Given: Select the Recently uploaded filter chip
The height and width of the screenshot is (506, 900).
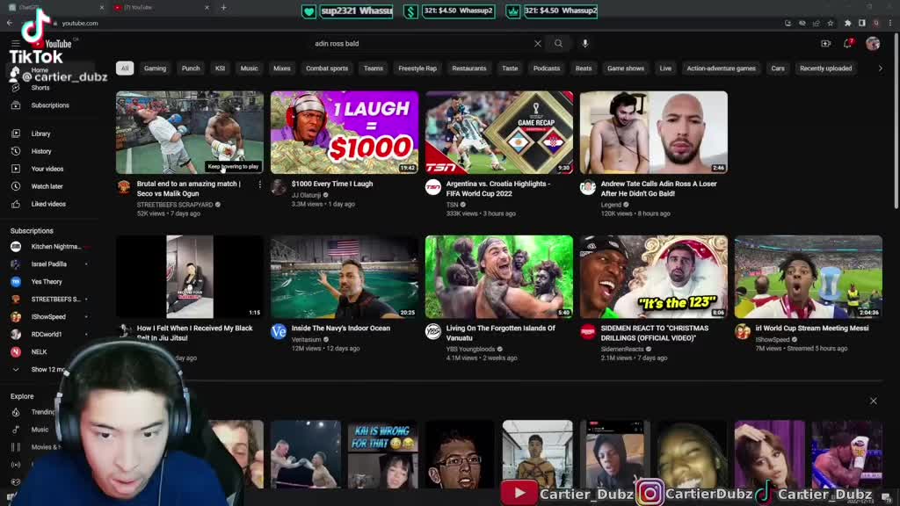Looking at the screenshot, I should tap(826, 69).
